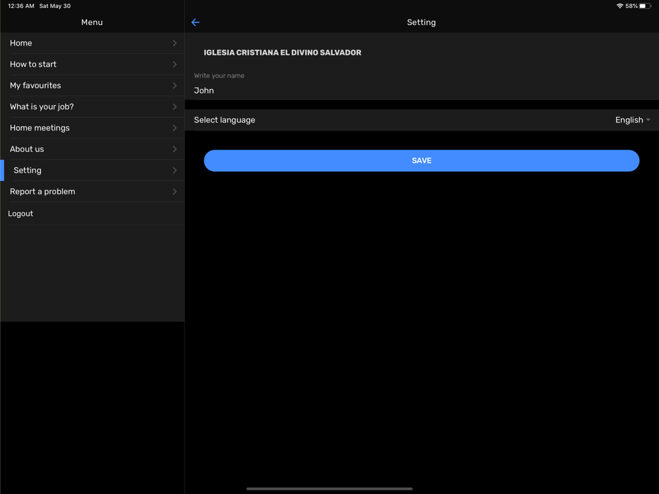Tap the 12:36 AM clock in status bar
Screen dimensions: 659x494
(x=21, y=6)
